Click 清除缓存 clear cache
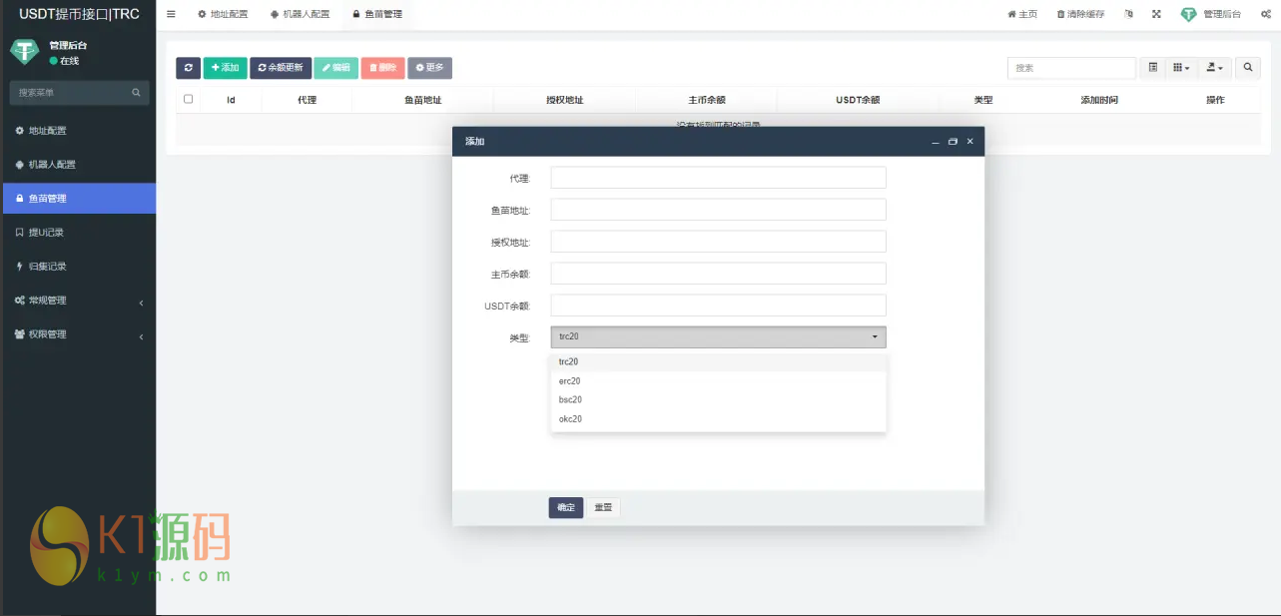1281x616 pixels. click(1080, 14)
